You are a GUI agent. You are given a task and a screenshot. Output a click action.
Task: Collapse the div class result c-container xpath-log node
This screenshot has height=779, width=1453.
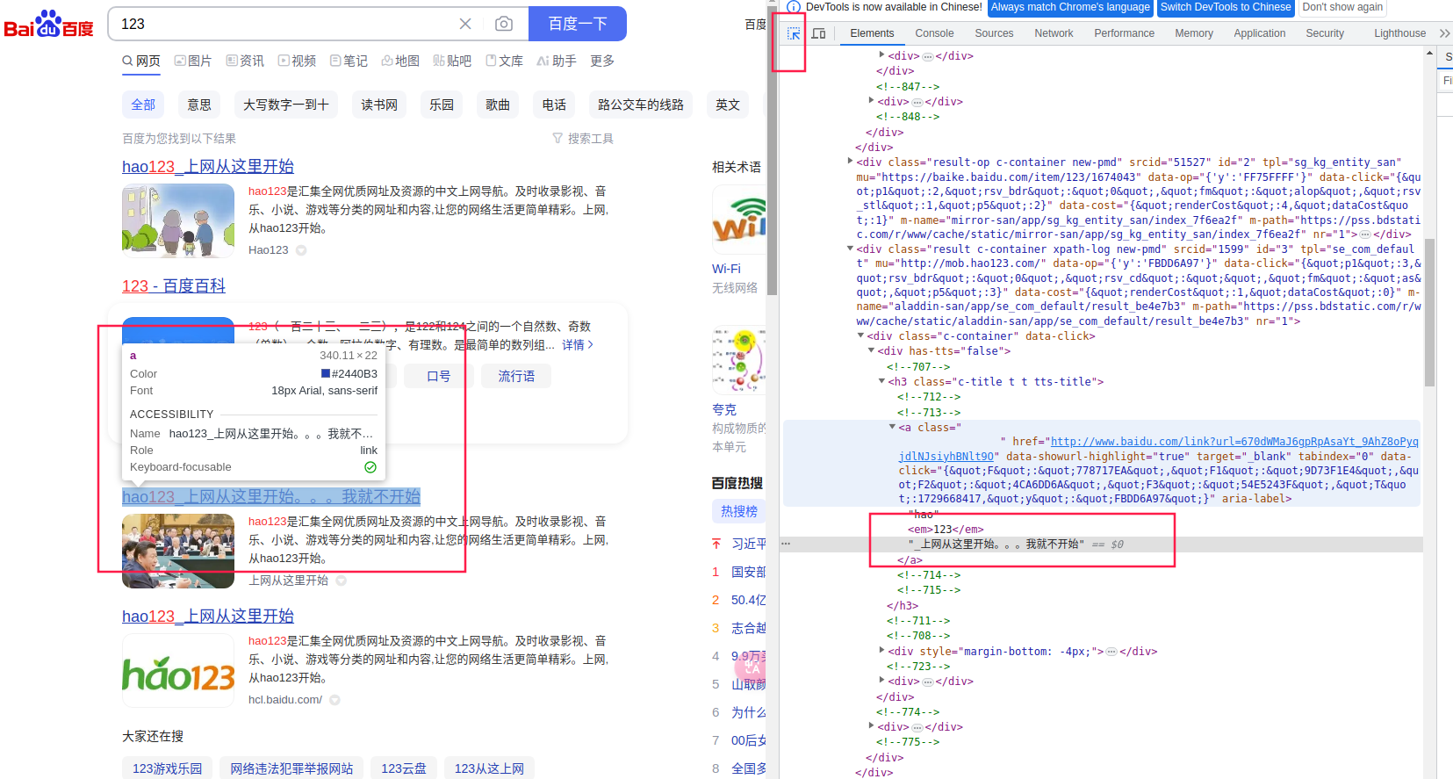pyautogui.click(x=850, y=249)
